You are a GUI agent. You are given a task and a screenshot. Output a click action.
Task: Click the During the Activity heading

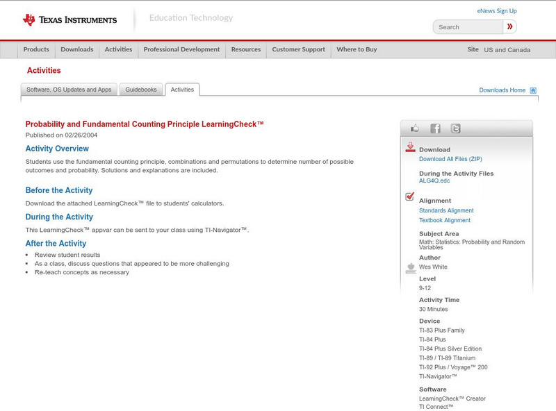(x=59, y=217)
